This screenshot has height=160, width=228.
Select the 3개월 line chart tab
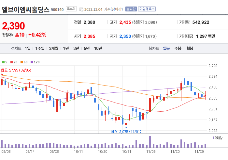click(x=54, y=48)
